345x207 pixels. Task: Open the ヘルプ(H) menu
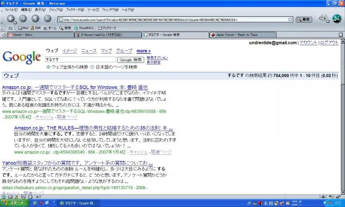click(128, 9)
